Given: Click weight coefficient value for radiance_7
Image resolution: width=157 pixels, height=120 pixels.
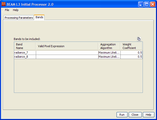Looking at the screenshot, I should pyautogui.click(x=131, y=53).
